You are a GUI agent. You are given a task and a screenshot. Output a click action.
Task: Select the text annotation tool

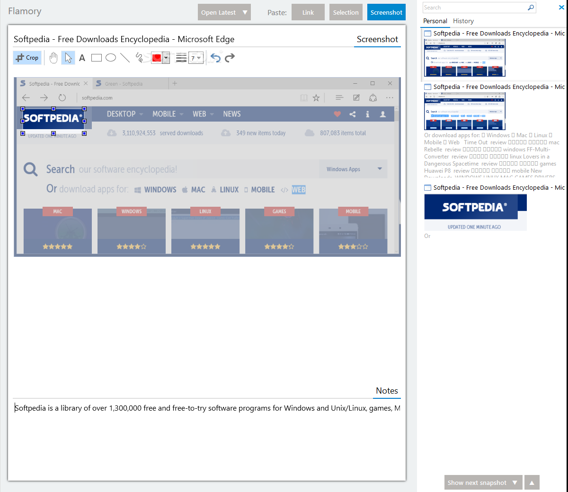[82, 58]
